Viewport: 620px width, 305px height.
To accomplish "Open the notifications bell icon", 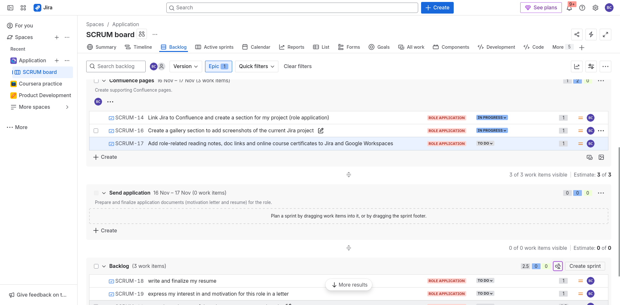I will coord(569,8).
